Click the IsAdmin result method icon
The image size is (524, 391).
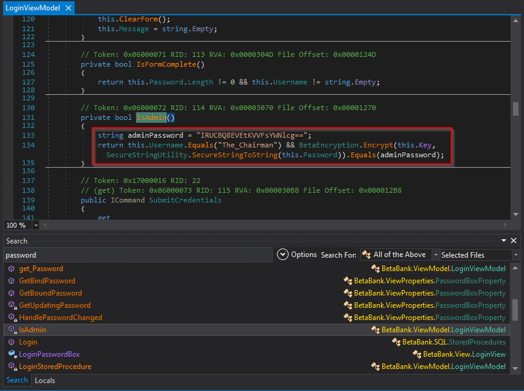coord(11,330)
